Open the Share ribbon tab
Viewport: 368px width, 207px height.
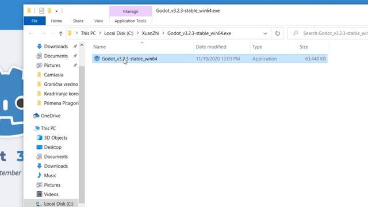[x=78, y=21]
